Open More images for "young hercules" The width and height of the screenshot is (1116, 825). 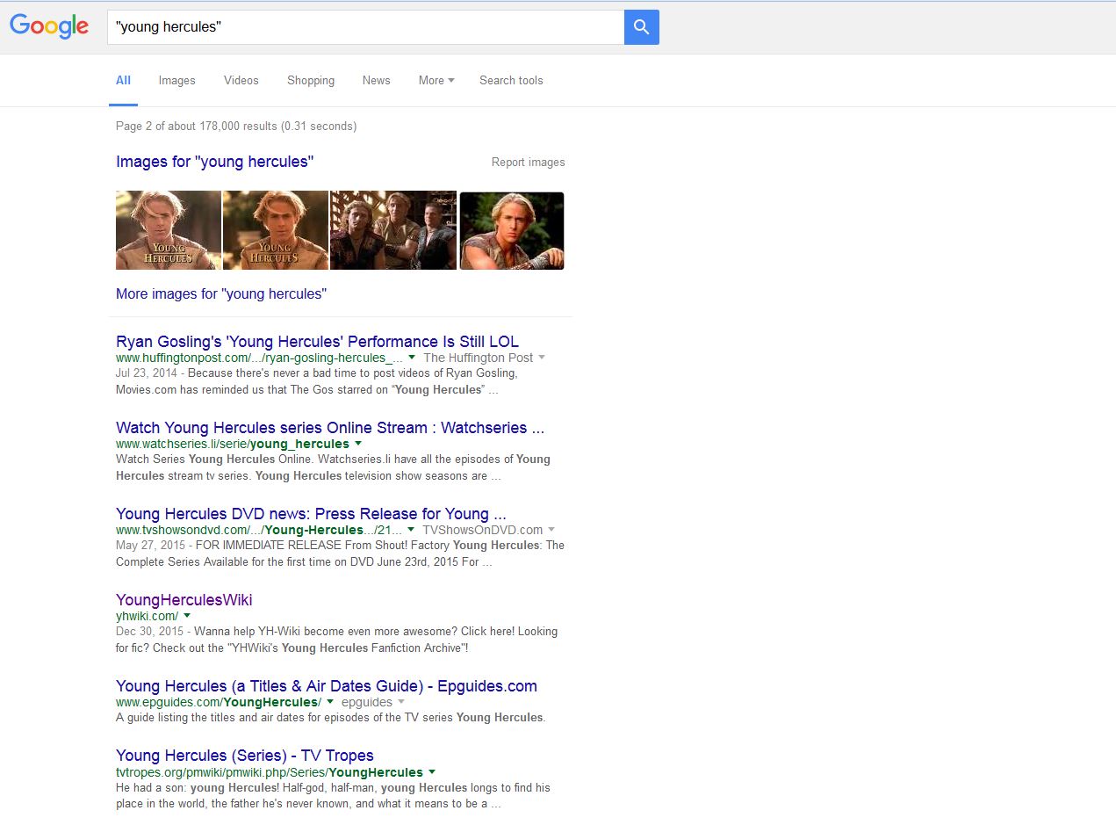[221, 294]
